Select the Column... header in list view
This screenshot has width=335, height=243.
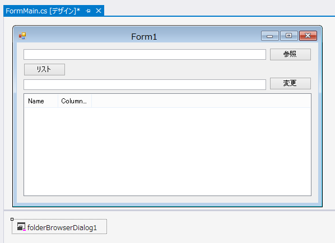click(x=75, y=101)
